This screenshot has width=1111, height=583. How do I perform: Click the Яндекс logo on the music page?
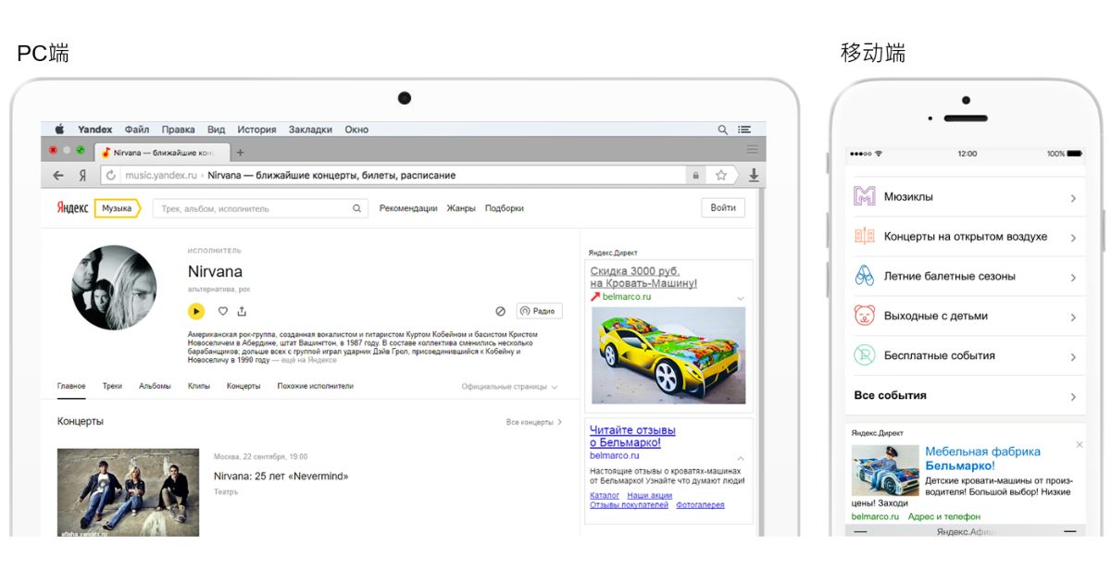click(x=72, y=208)
